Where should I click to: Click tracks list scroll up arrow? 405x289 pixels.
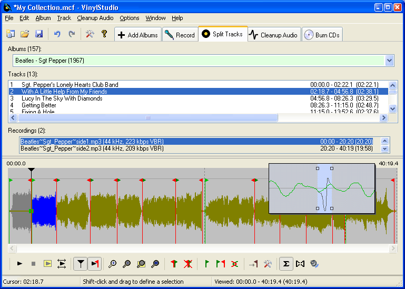tap(392, 85)
